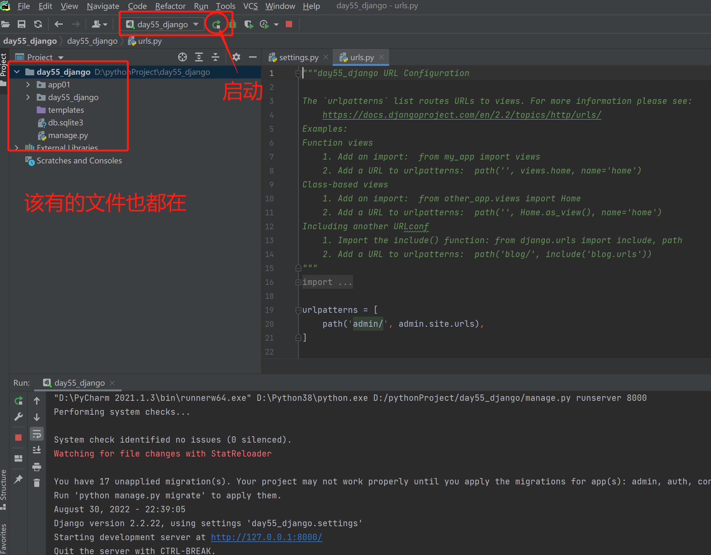Toggle scroll to end of console
The height and width of the screenshot is (555, 711).
(x=37, y=450)
